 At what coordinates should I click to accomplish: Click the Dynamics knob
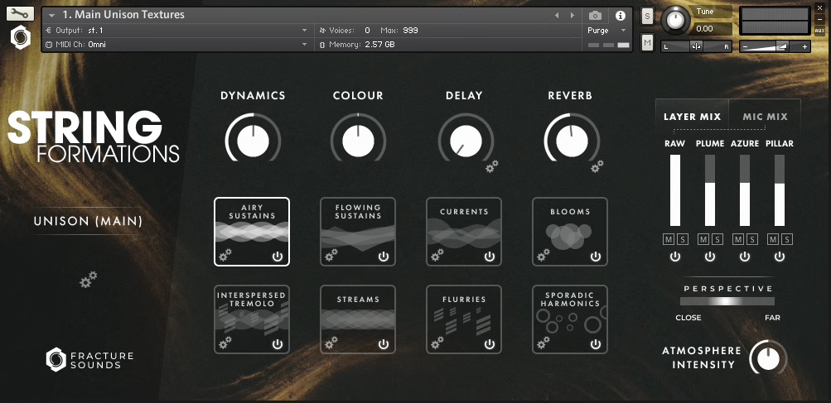[x=253, y=141]
